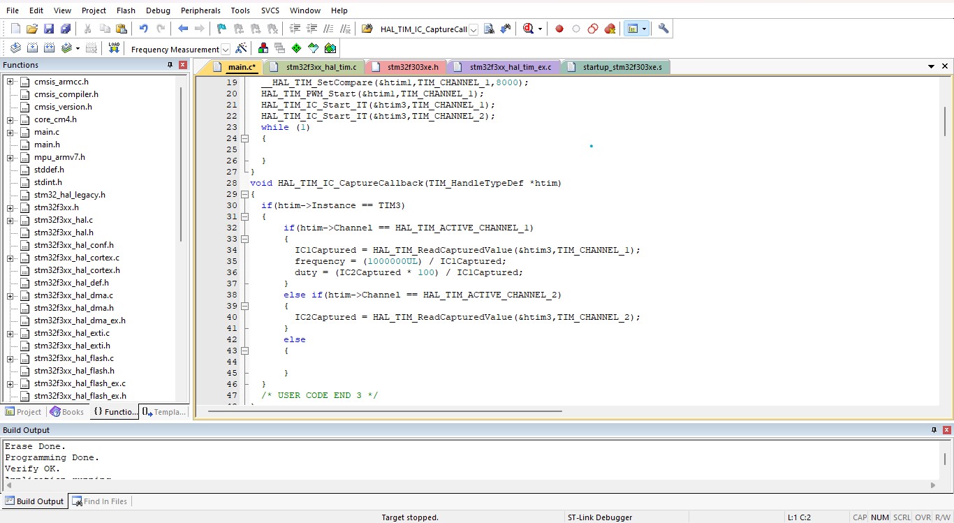This screenshot has width=954, height=523.
Task: Click the editor vertical scrollbar
Action: [x=945, y=122]
